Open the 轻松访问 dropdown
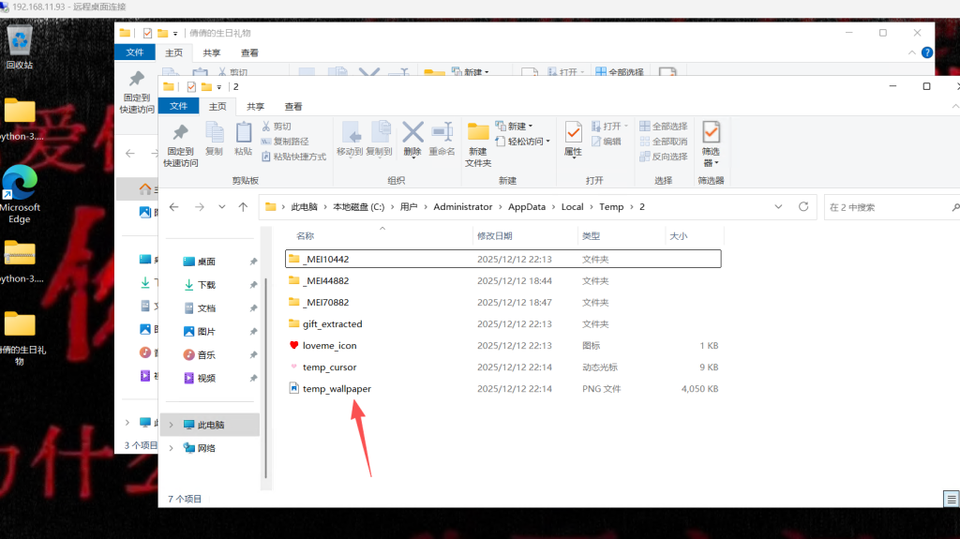 click(529, 142)
